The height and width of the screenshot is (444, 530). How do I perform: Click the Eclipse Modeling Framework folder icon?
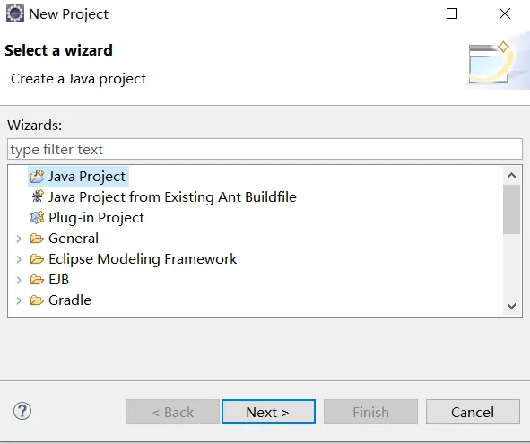(x=37, y=259)
